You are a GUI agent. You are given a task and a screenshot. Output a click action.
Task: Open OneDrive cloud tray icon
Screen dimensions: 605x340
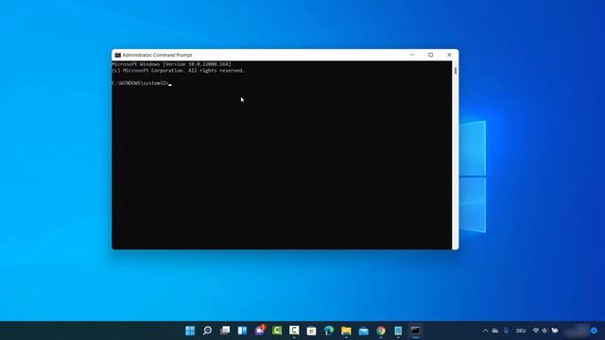(x=495, y=331)
